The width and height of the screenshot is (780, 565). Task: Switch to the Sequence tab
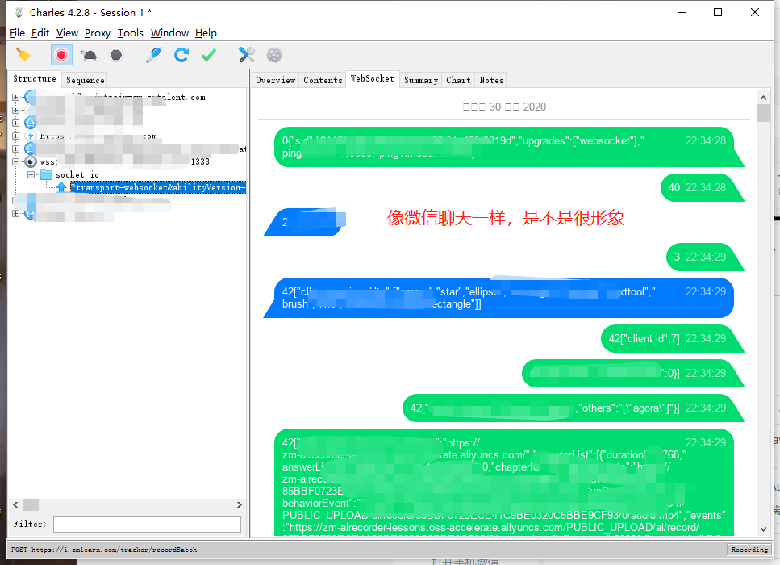click(84, 79)
